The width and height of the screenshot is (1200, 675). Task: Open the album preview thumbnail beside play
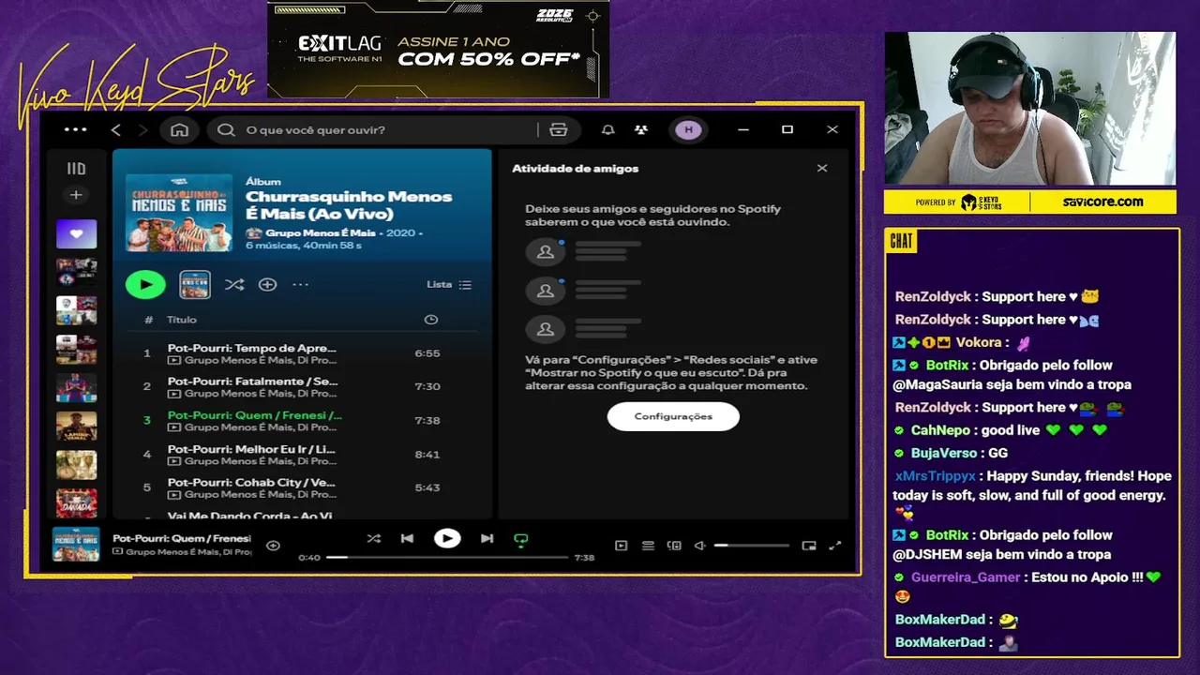tap(195, 284)
